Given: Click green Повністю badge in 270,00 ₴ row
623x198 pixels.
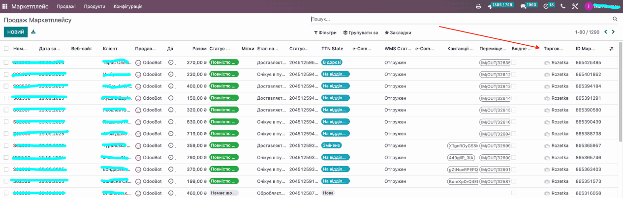Looking at the screenshot, I should 224,62.
